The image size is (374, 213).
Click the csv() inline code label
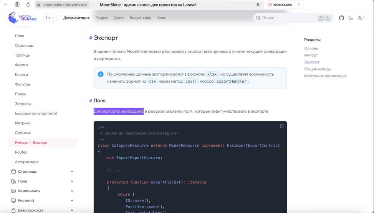point(191,81)
